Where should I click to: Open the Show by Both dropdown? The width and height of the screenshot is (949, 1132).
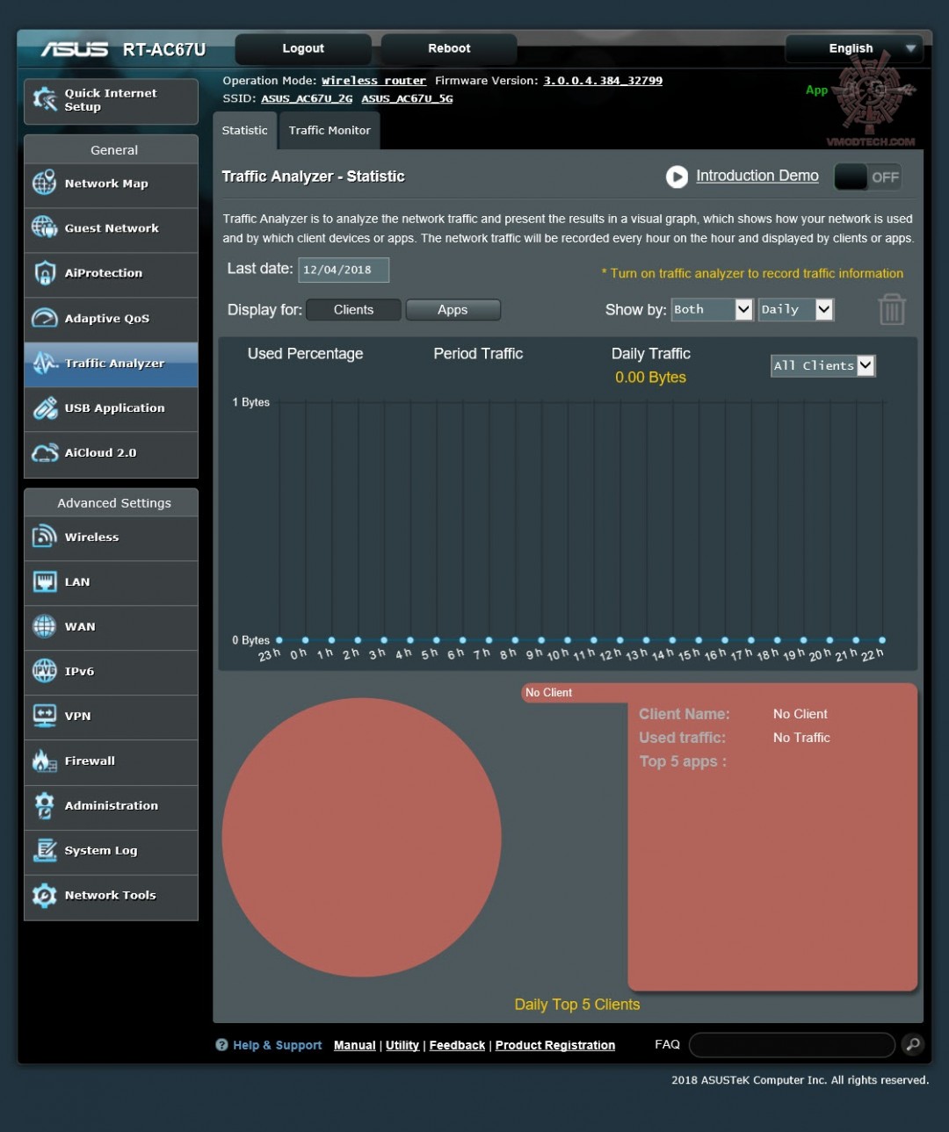click(x=712, y=309)
